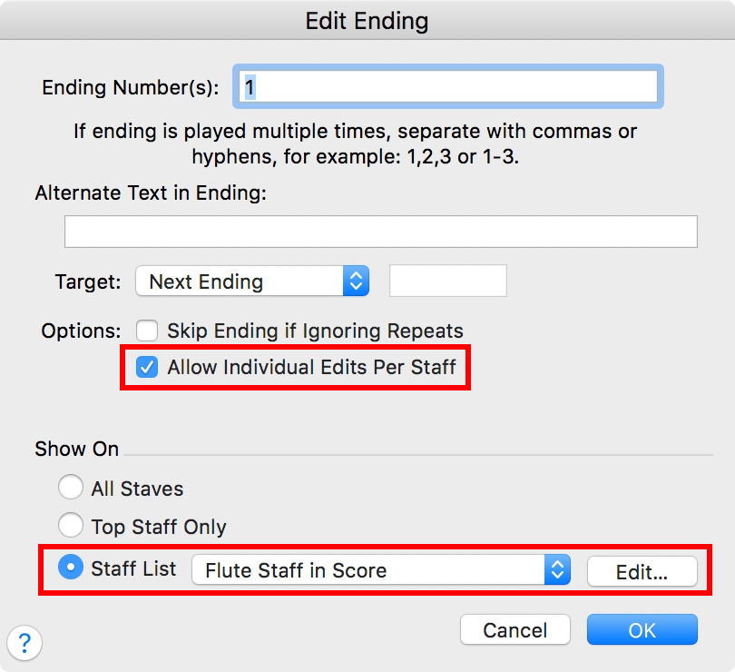This screenshot has width=735, height=672.
Task: Focus the Alternate Text in Ending field
Action: click(x=380, y=232)
